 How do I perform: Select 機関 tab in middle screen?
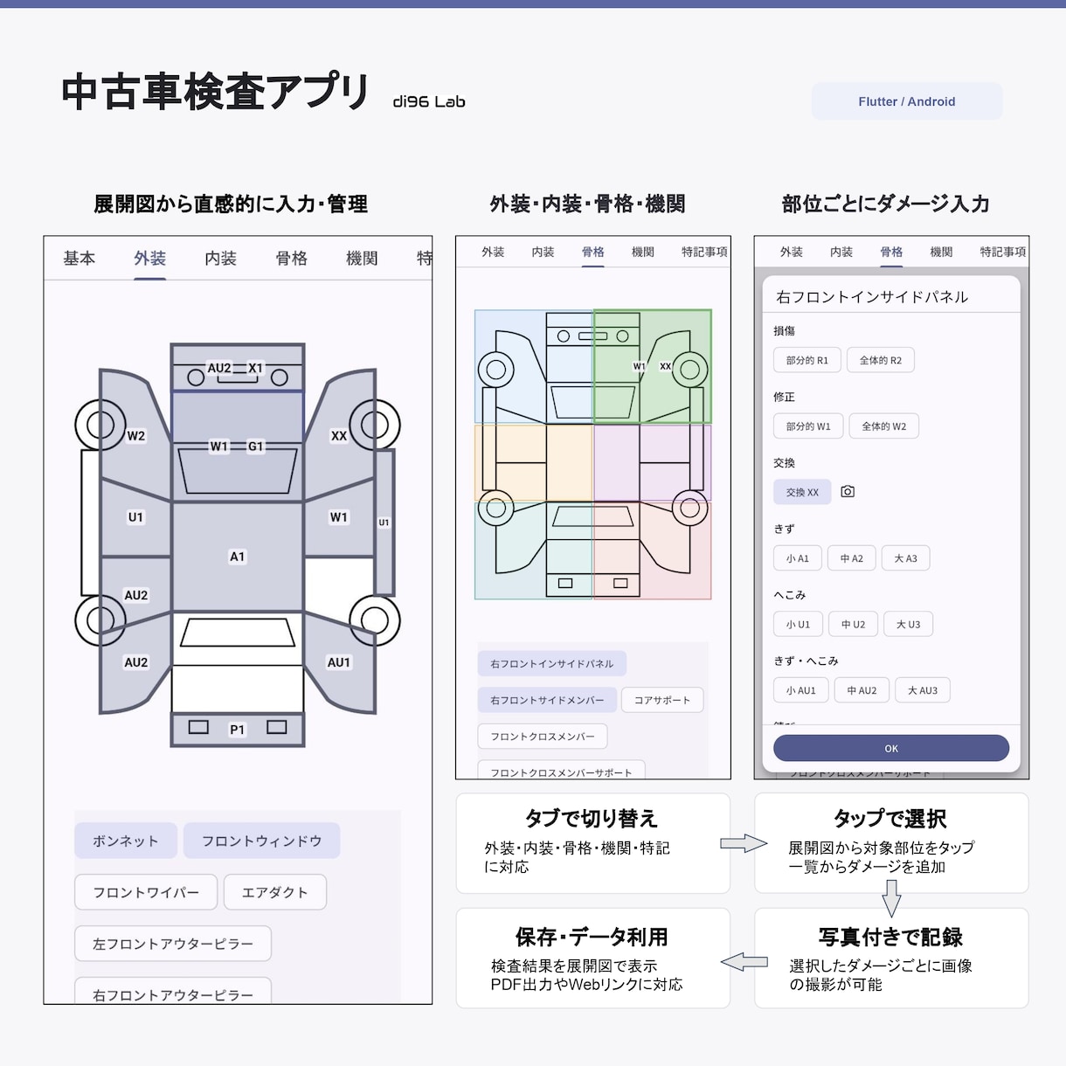pyautogui.click(x=643, y=252)
